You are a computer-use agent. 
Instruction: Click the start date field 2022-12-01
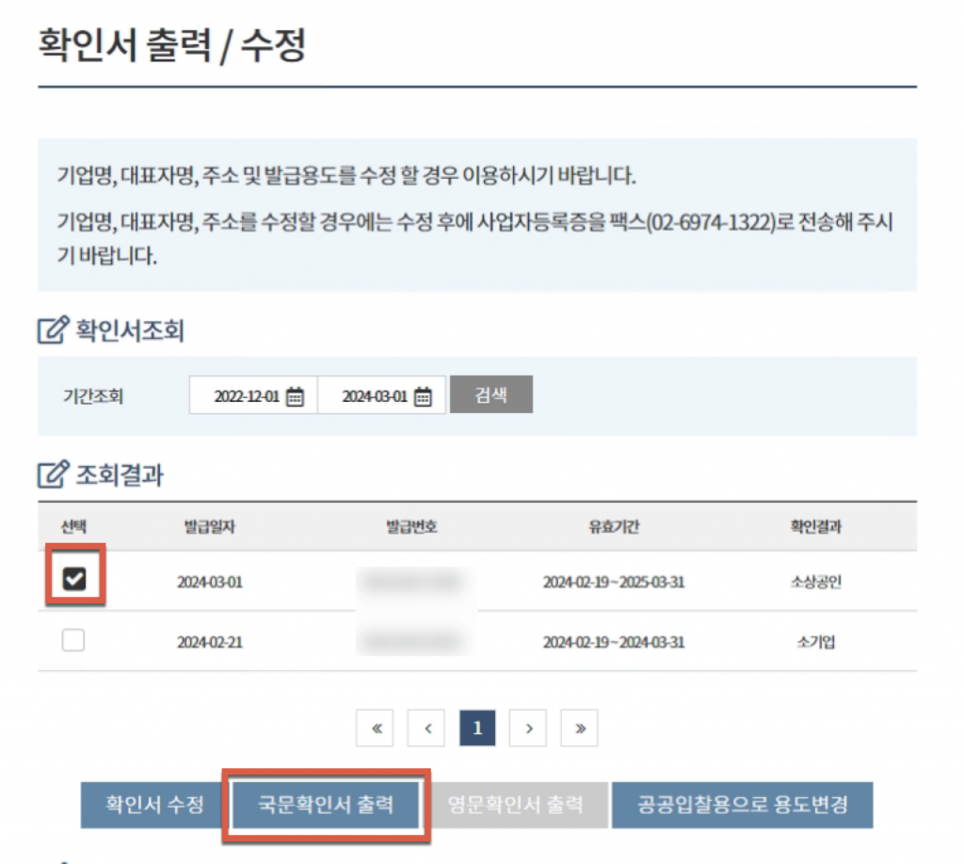246,396
